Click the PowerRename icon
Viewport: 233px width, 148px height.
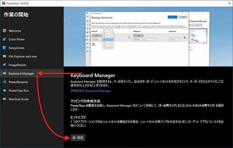click(5, 82)
